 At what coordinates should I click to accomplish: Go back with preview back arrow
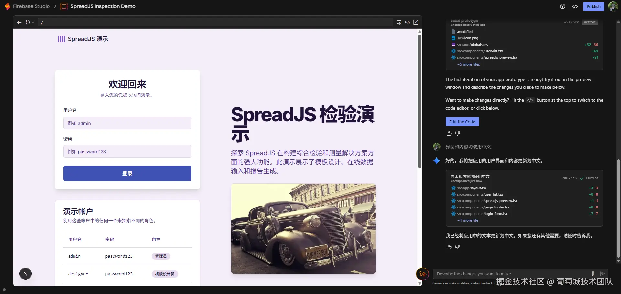(19, 22)
